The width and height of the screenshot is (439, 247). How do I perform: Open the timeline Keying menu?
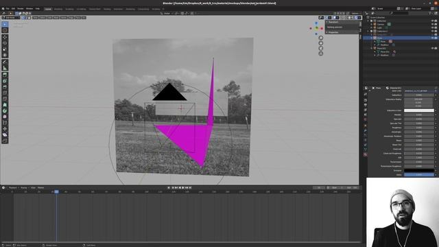pos(24,187)
